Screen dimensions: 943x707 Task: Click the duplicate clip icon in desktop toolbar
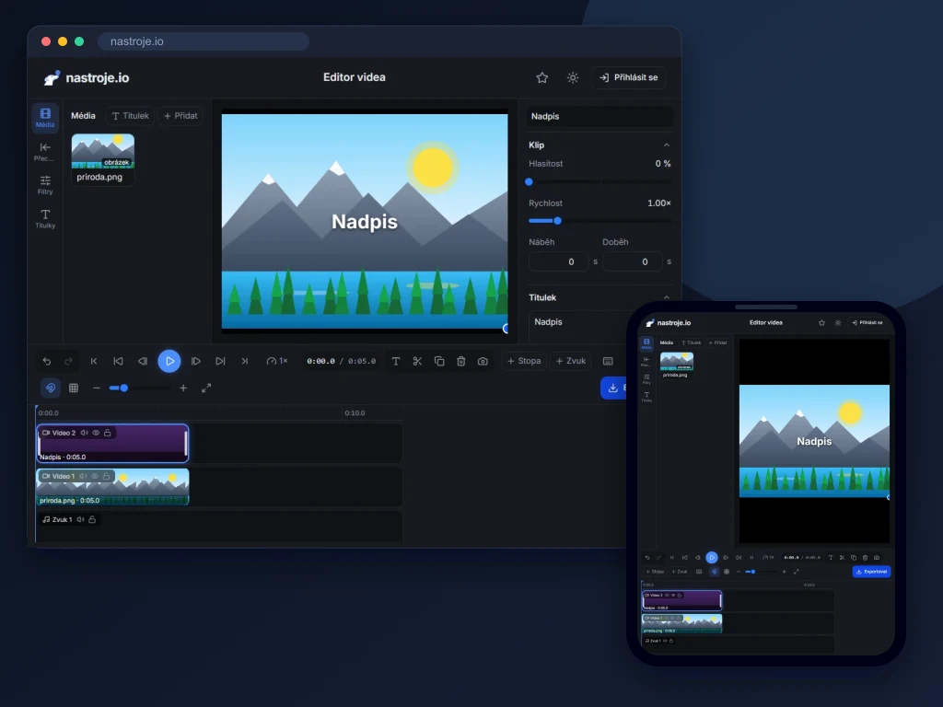[x=439, y=361]
